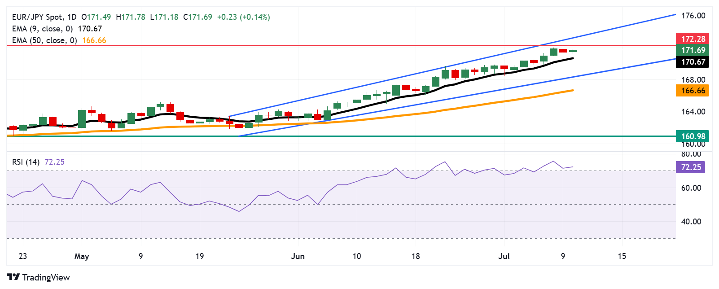Select the EMA (9, close, 0) legend
Viewport: 719px width, 289px height.
[x=42, y=29]
